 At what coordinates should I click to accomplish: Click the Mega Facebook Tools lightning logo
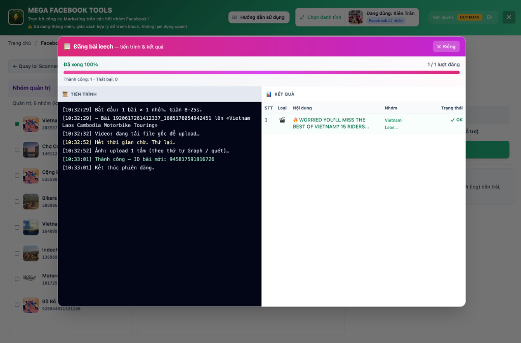click(16, 17)
